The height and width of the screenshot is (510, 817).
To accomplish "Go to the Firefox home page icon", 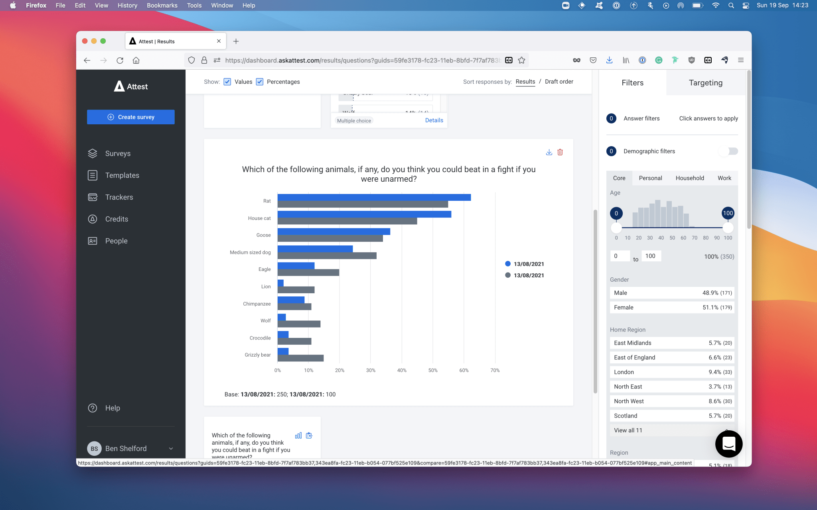I will tap(136, 60).
